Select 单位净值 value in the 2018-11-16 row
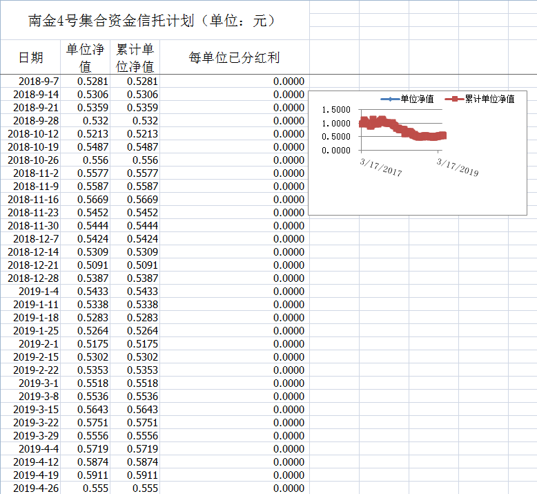The width and height of the screenshot is (537, 494). (x=85, y=199)
